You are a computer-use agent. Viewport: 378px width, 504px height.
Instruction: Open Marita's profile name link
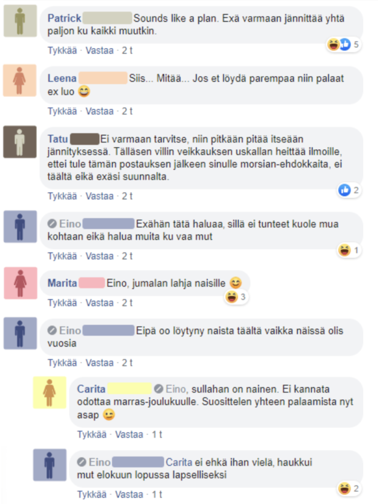pyautogui.click(x=62, y=283)
